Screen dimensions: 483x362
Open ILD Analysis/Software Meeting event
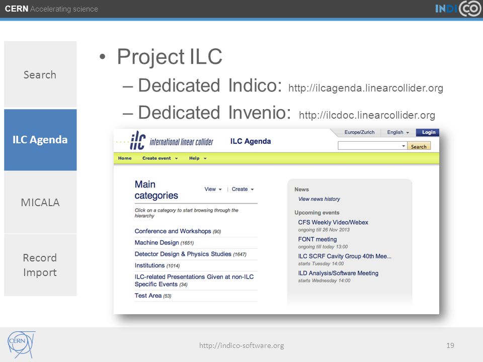point(338,273)
